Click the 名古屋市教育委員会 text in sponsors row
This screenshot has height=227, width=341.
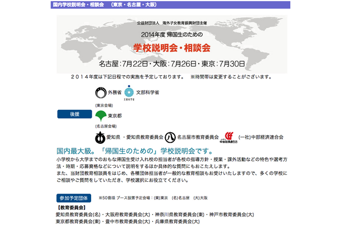click(x=198, y=137)
